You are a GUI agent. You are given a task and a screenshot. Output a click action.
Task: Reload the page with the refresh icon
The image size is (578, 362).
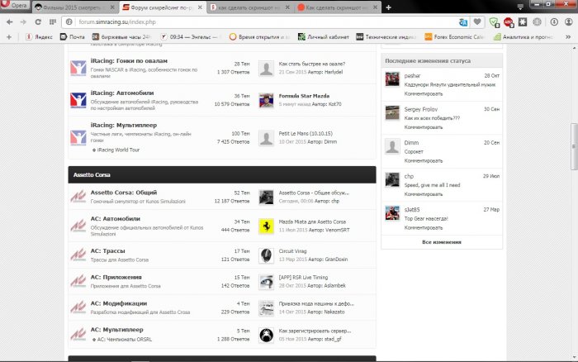[x=40, y=21]
